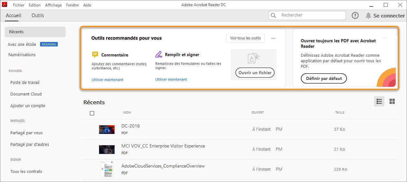Click the 229 Ko size value

[341, 169]
